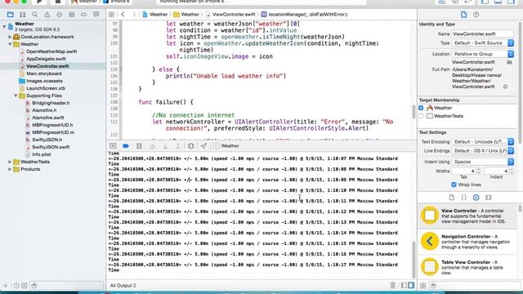Viewport: 523px width, 294px height.
Task: Show the File inspector
Action: point(463,15)
